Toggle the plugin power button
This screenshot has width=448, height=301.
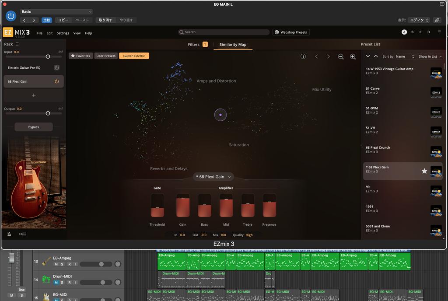point(11,16)
